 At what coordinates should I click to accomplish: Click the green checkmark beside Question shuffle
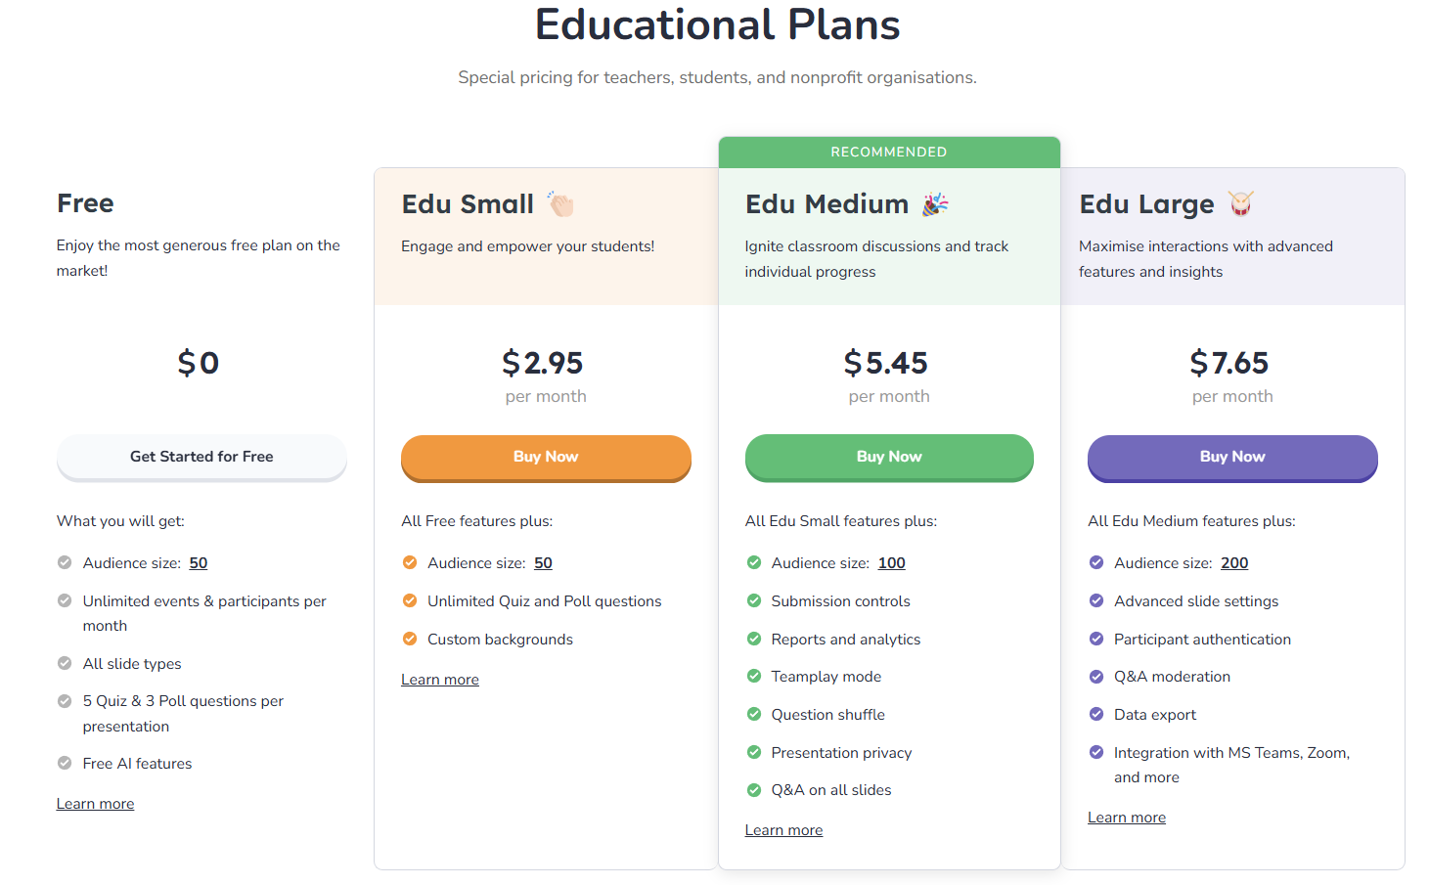(754, 714)
